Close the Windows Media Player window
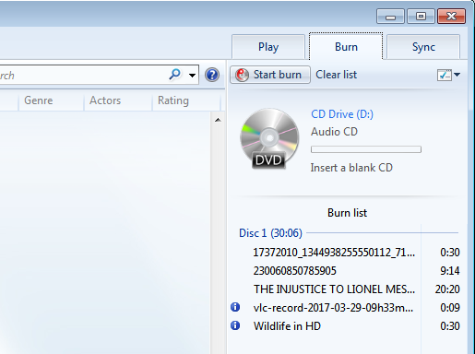This screenshot has height=354, width=475. tap(451, 17)
